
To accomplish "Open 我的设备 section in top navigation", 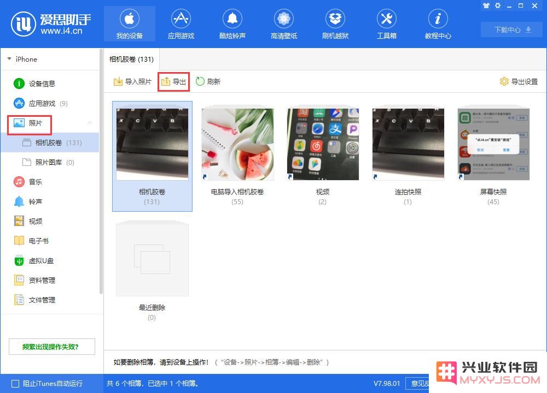I will pos(130,23).
